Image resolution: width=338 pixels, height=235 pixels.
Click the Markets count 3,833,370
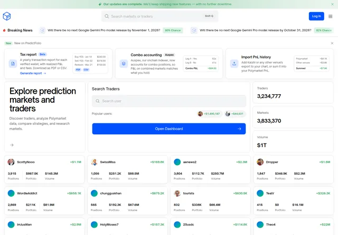point(269,121)
